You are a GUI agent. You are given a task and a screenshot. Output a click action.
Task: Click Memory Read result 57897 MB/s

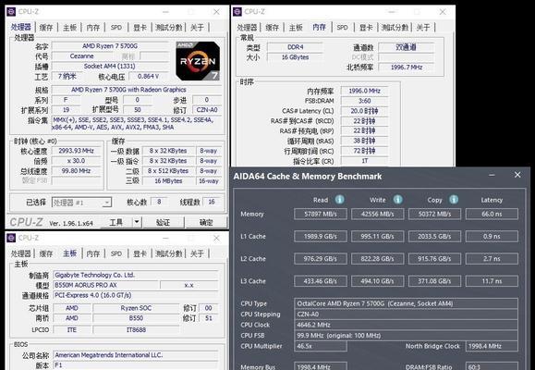coord(321,215)
